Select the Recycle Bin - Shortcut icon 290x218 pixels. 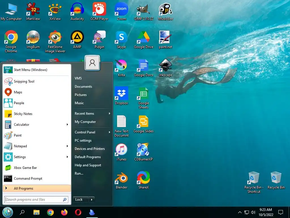point(254,183)
